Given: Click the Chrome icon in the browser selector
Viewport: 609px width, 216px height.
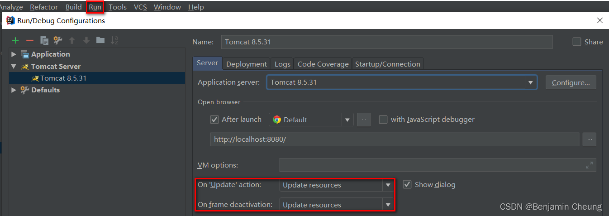Looking at the screenshot, I should [x=277, y=120].
